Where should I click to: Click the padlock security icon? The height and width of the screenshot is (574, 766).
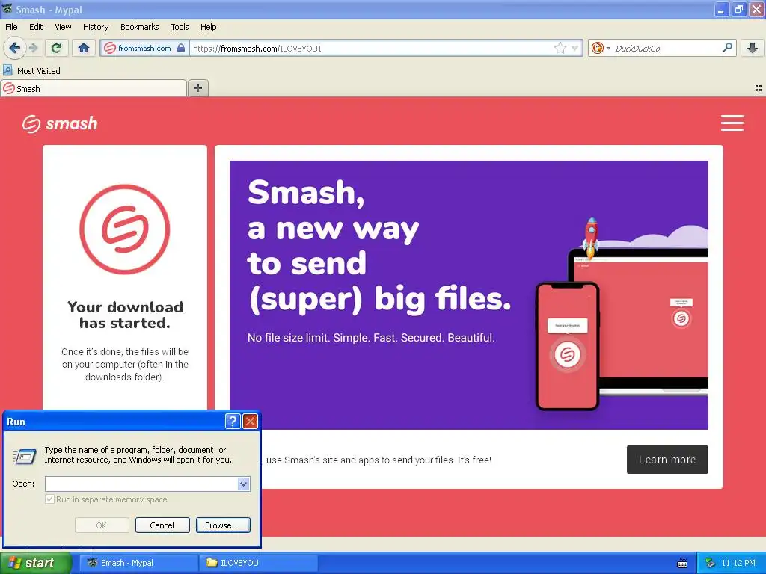(181, 48)
